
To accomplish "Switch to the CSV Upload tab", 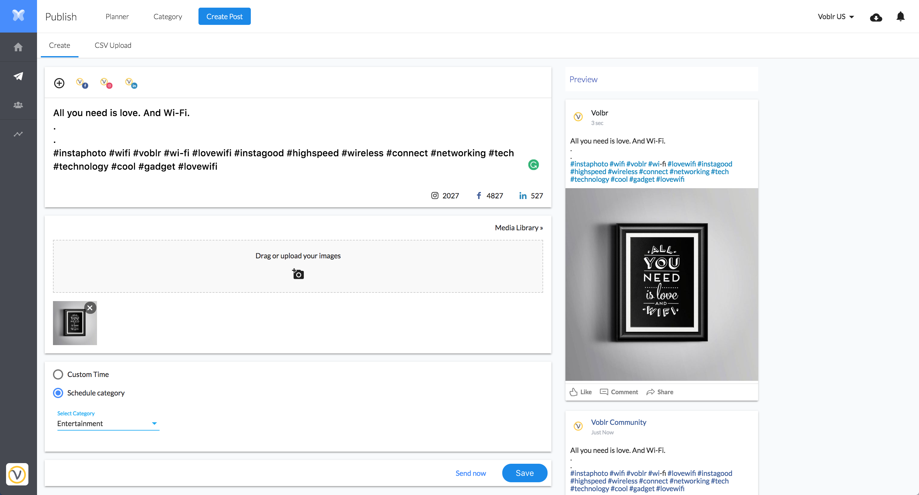I will tap(113, 45).
